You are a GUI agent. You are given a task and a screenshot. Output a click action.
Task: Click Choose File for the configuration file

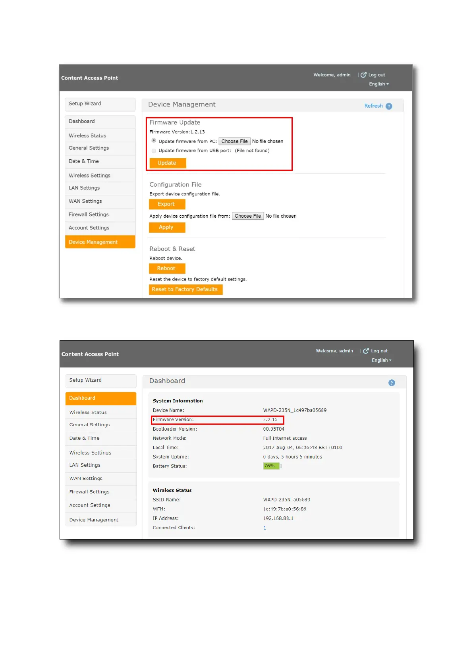248,216
